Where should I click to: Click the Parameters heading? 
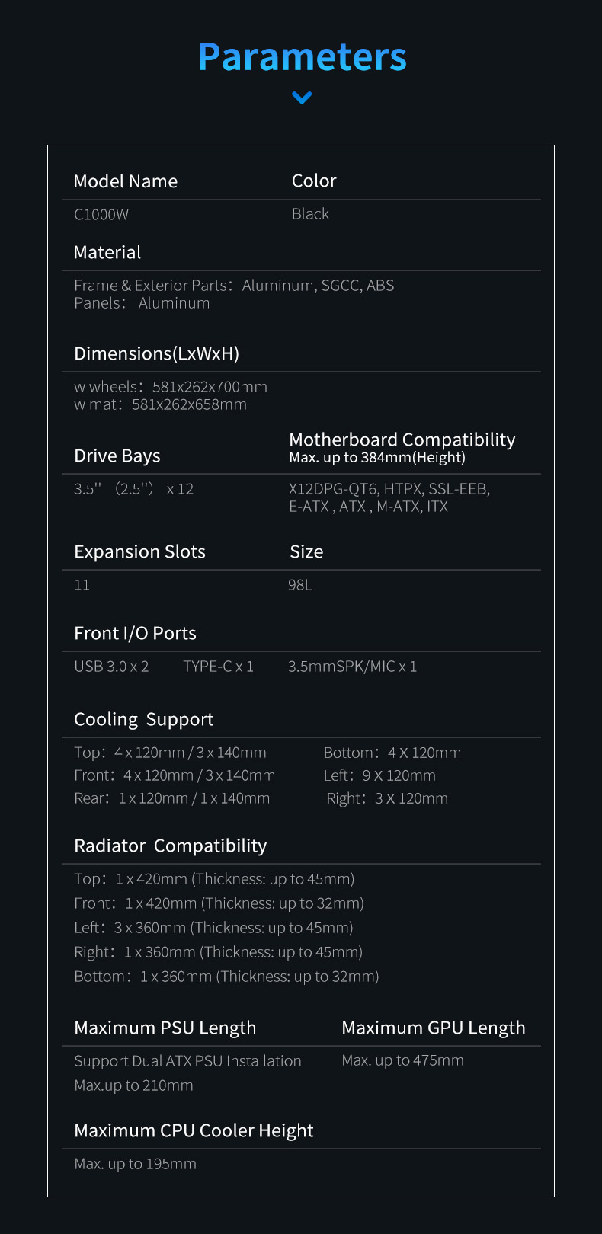click(x=302, y=56)
